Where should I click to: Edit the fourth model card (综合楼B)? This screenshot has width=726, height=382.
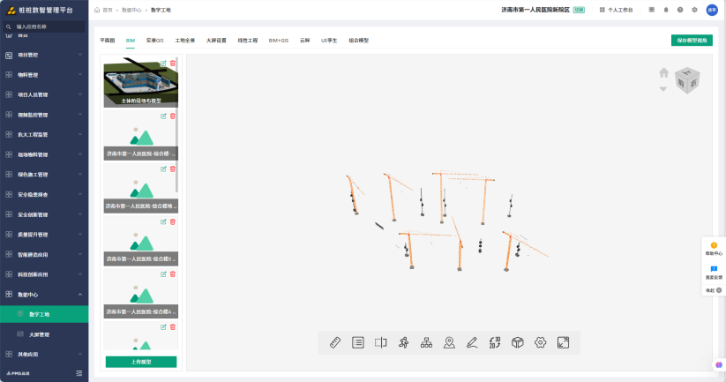click(163, 221)
